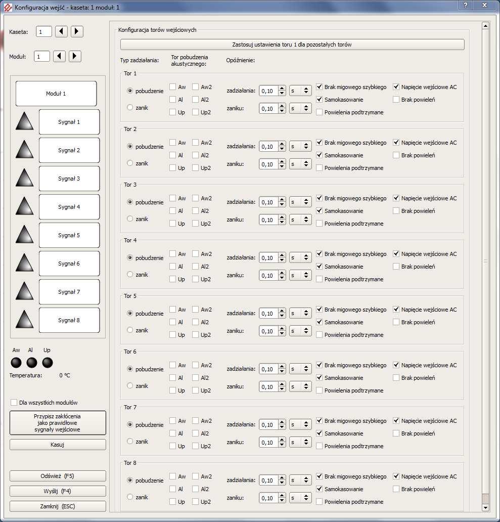This screenshot has height=522, width=500.
Task: Open zadziałania unit dropdown in Tor 4
Action: click(300, 257)
